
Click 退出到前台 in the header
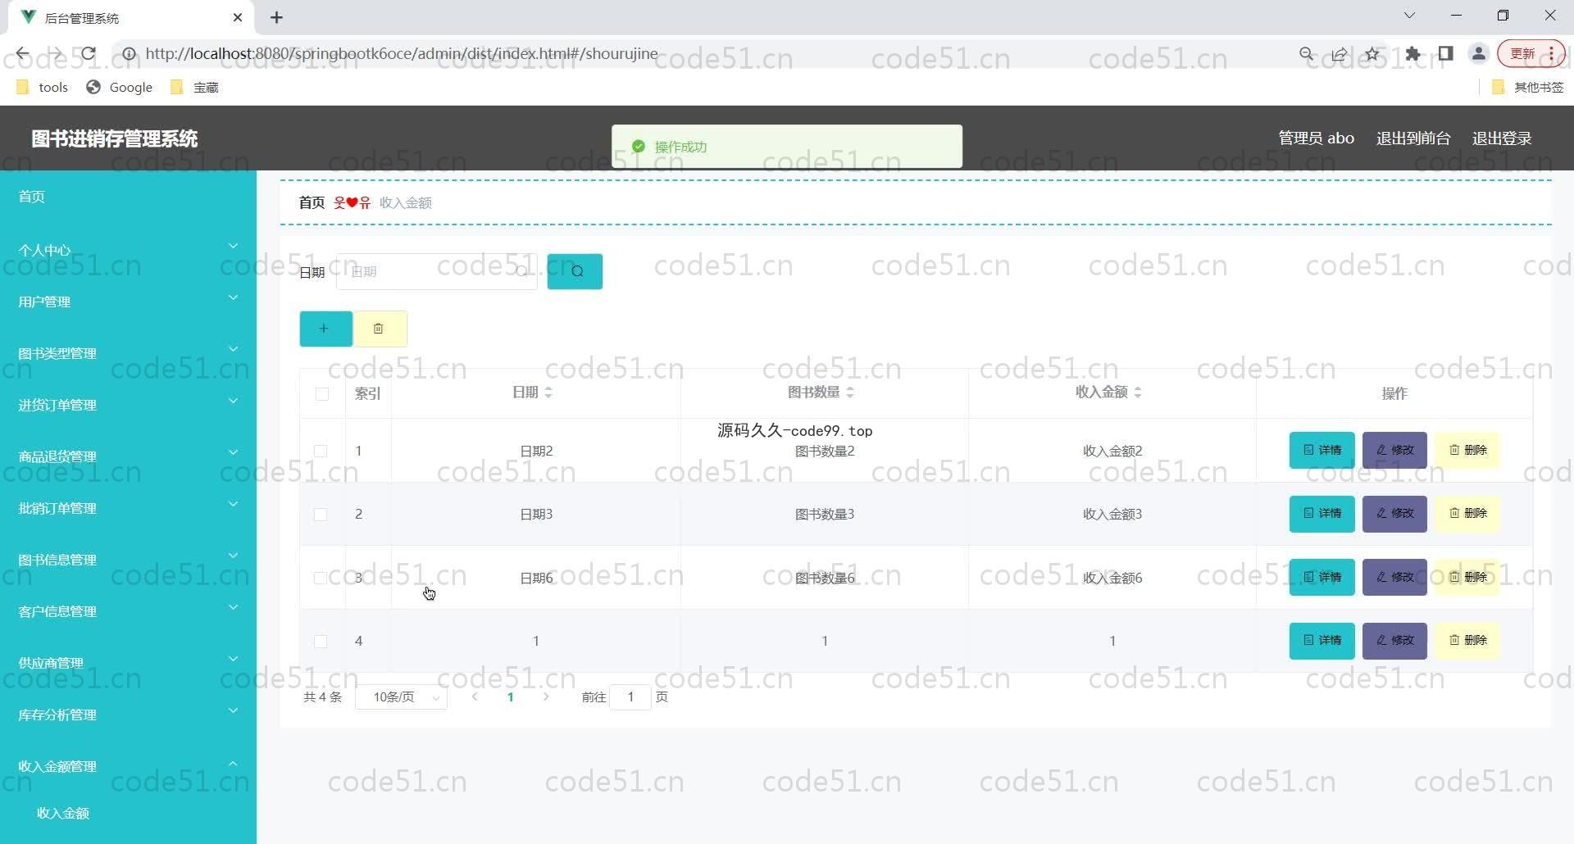click(1413, 138)
